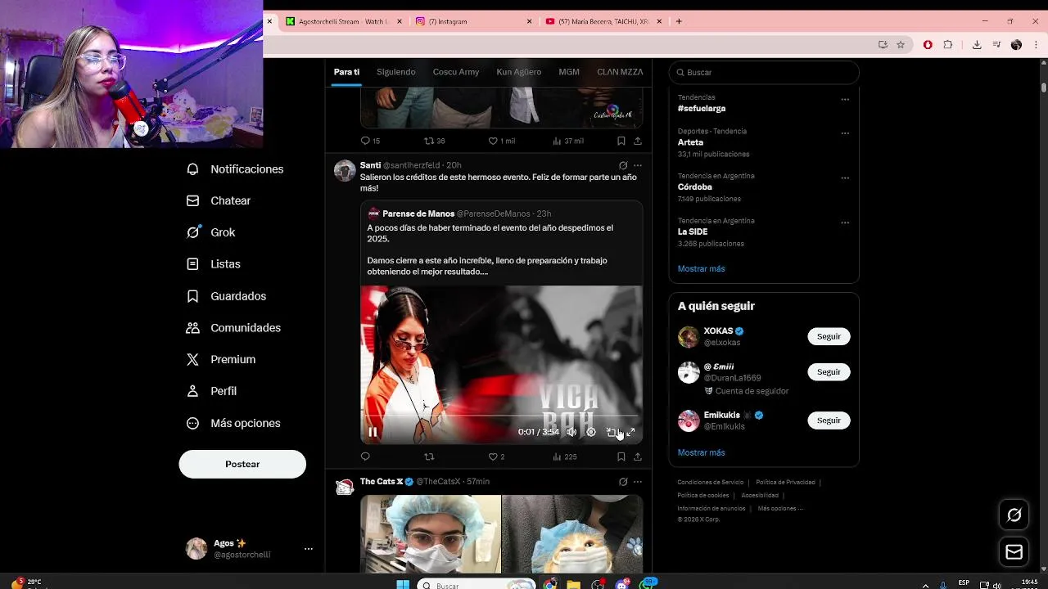Open options for #sefuelarga trend
This screenshot has width=1048, height=589.
(845, 100)
